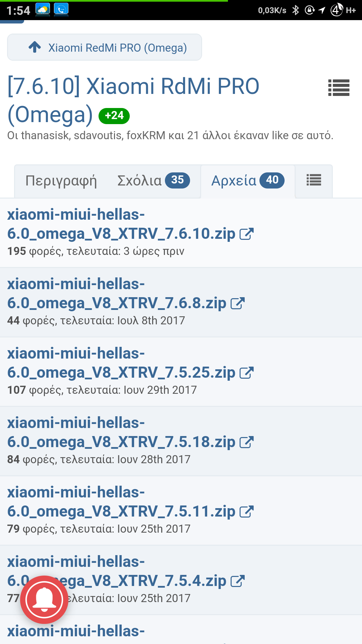Tap the red notification bell button
Image resolution: width=362 pixels, height=644 pixels.
(x=44, y=599)
